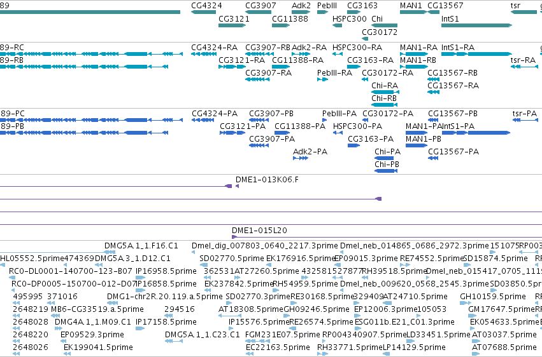The height and width of the screenshot is (357, 542).
Task: Click the CG4324 gene arrow glyph
Action: (x=204, y=12)
